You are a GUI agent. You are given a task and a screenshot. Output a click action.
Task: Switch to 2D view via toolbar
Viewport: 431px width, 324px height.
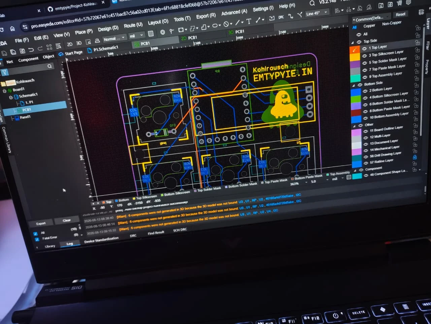(70, 44)
